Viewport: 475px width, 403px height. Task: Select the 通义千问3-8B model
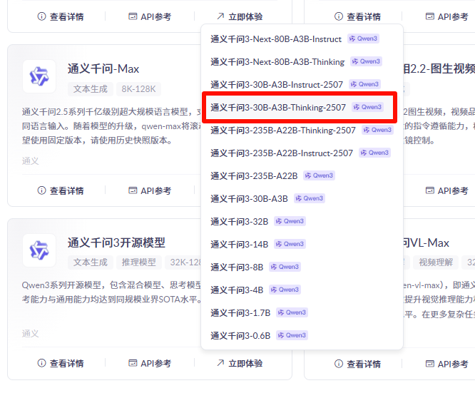tap(302, 267)
